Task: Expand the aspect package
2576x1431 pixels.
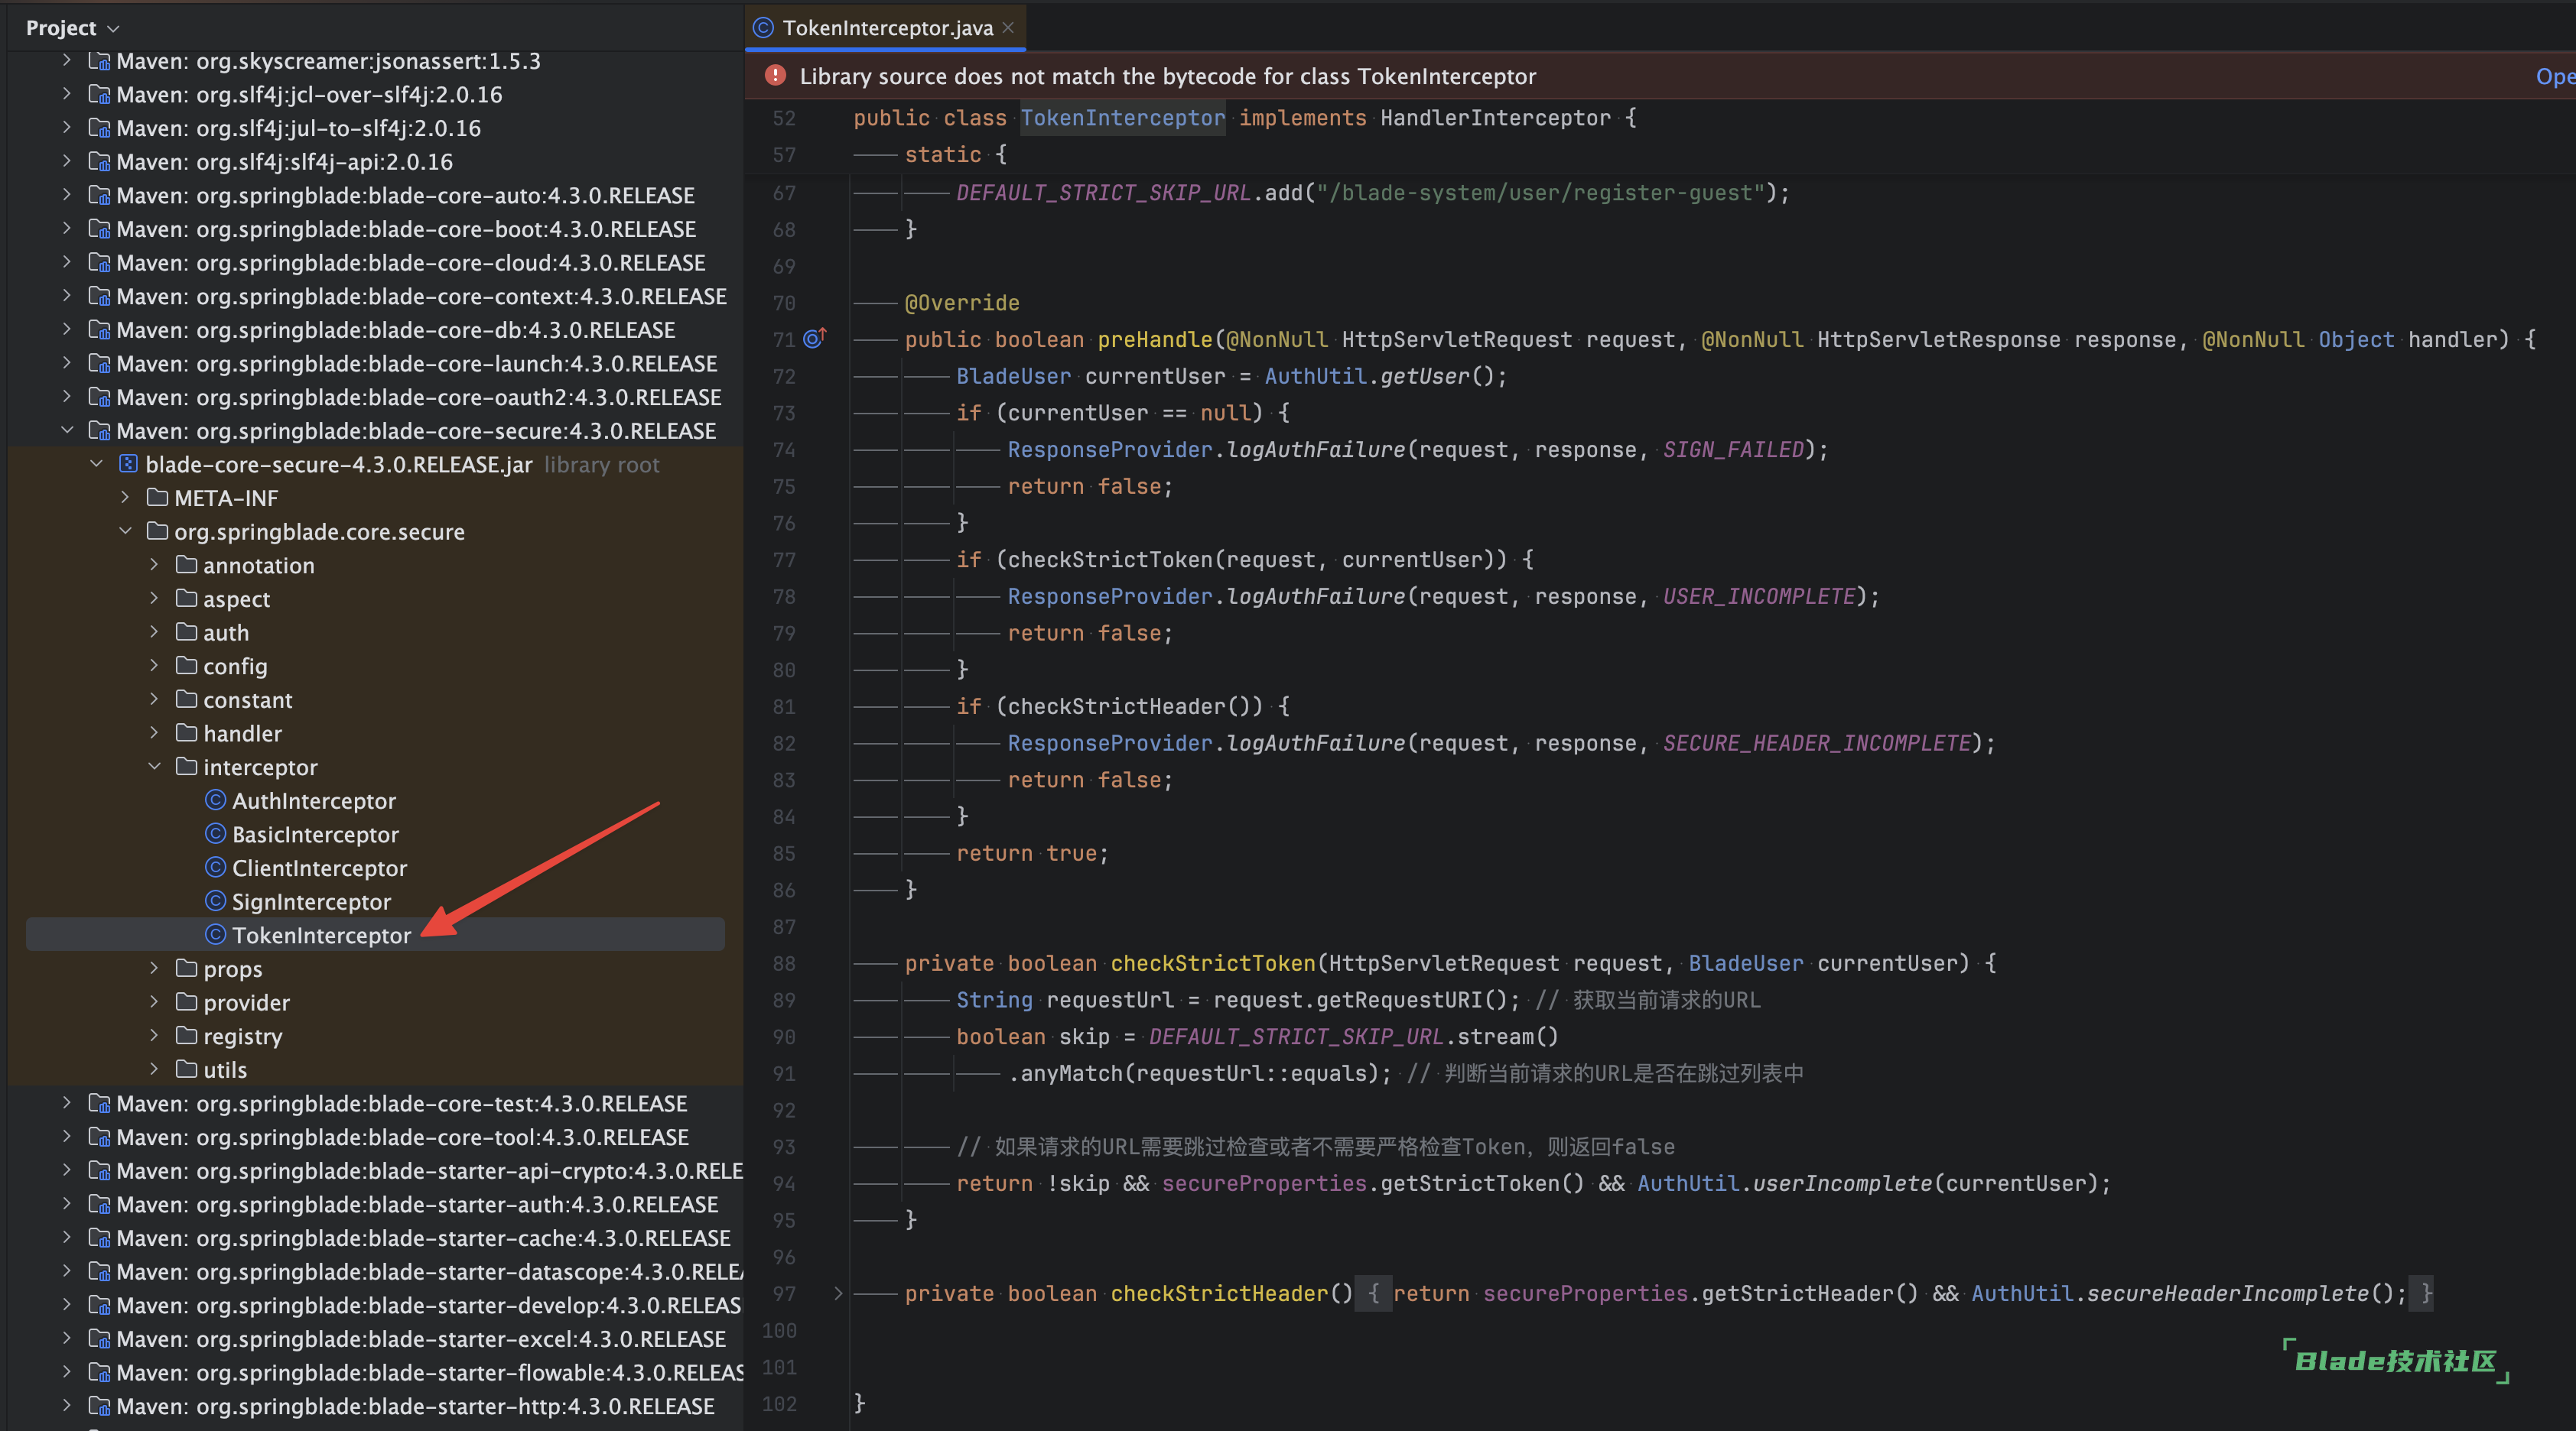Action: coord(154,599)
